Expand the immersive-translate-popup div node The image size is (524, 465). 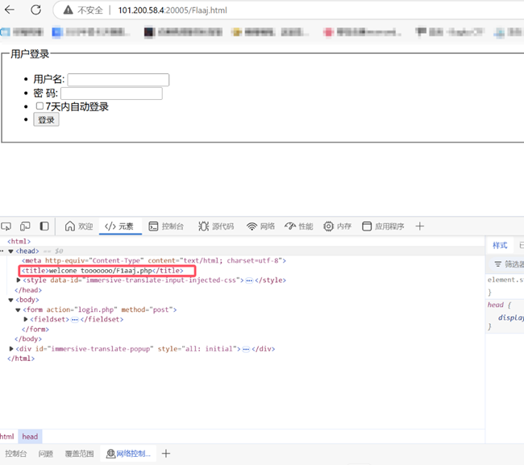pyautogui.click(x=10, y=349)
